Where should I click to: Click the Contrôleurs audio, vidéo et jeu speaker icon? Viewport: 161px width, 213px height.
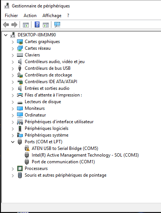(x=20, y=62)
